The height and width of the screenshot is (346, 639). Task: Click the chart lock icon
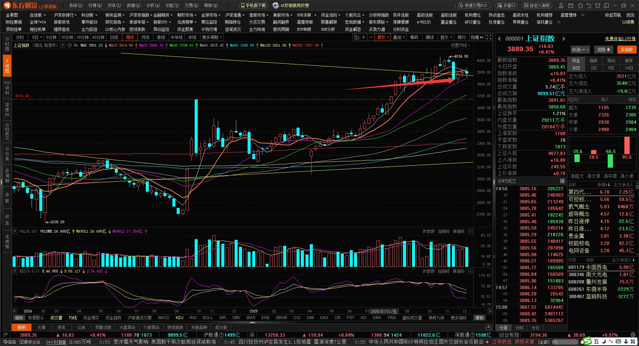click(x=356, y=38)
